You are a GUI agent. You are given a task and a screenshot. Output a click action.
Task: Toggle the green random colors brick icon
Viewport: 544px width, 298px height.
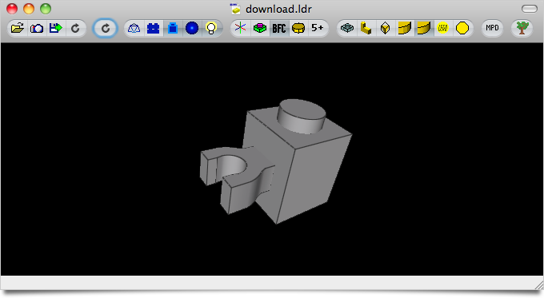[259, 28]
